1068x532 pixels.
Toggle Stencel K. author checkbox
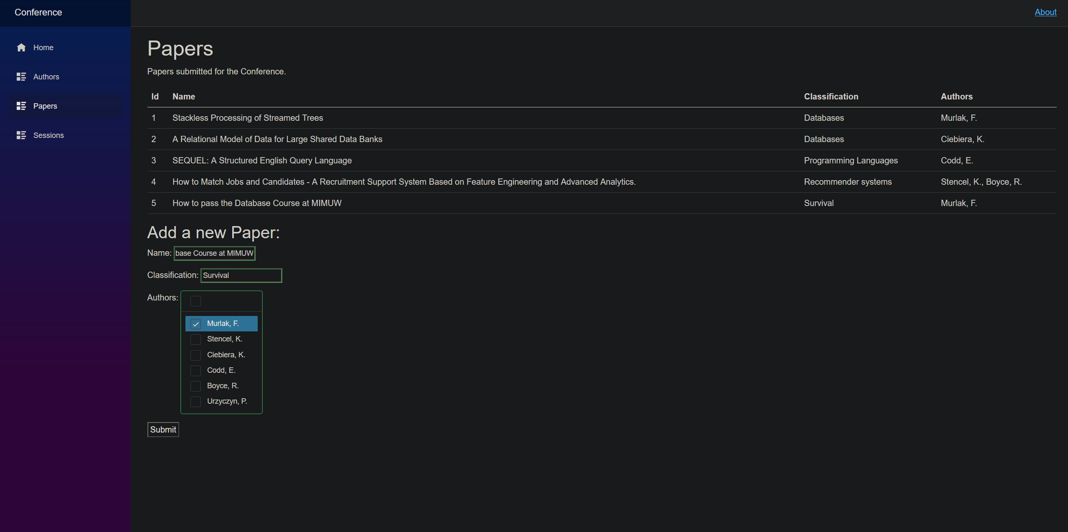(195, 339)
